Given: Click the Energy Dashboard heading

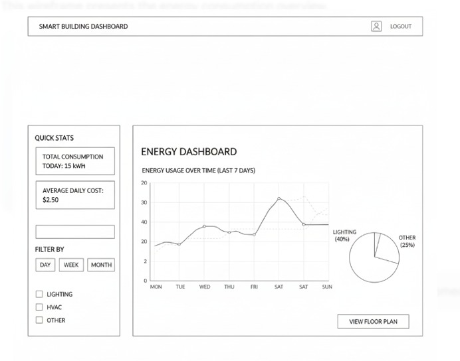Looking at the screenshot, I should pyautogui.click(x=189, y=152).
